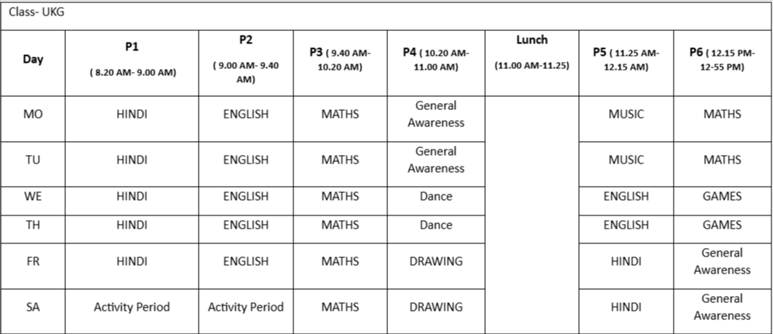
Task: Select Monday's MUSIC cell in P5
Action: pos(626,115)
